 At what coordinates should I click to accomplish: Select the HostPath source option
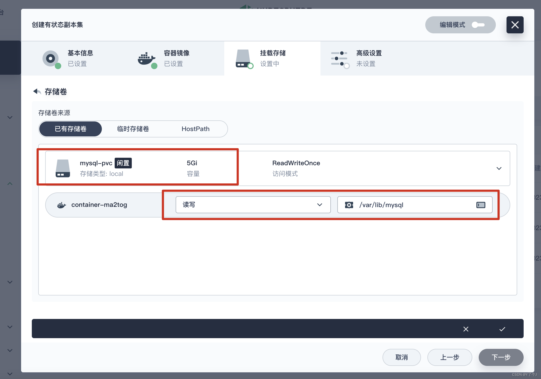point(196,129)
